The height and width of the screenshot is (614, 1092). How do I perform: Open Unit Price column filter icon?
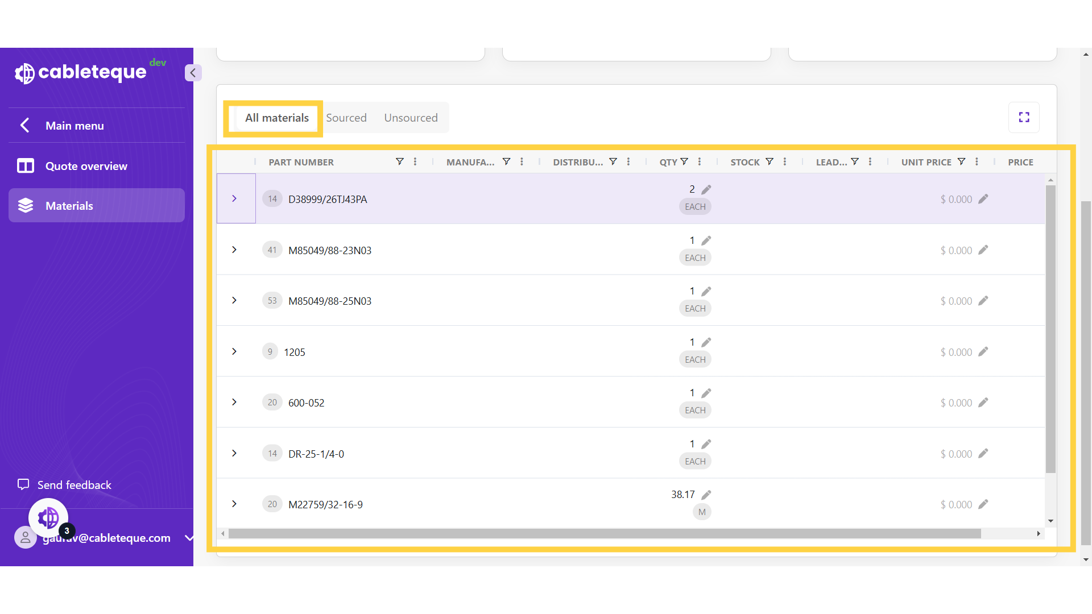pyautogui.click(x=961, y=162)
